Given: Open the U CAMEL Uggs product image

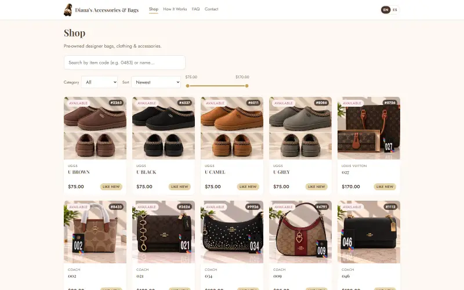Looking at the screenshot, I should pyautogui.click(x=231, y=128).
